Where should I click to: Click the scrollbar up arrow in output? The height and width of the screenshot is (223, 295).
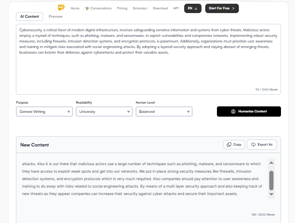click(x=271, y=162)
